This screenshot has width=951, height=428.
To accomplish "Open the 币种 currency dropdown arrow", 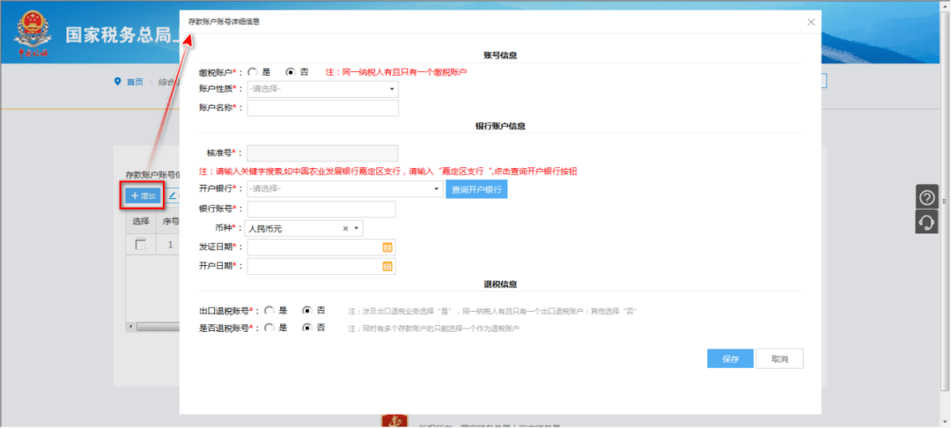I will click(x=357, y=229).
